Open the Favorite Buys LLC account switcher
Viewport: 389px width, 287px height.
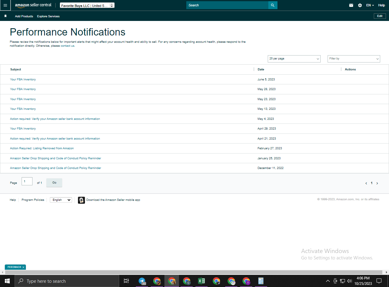pos(87,5)
